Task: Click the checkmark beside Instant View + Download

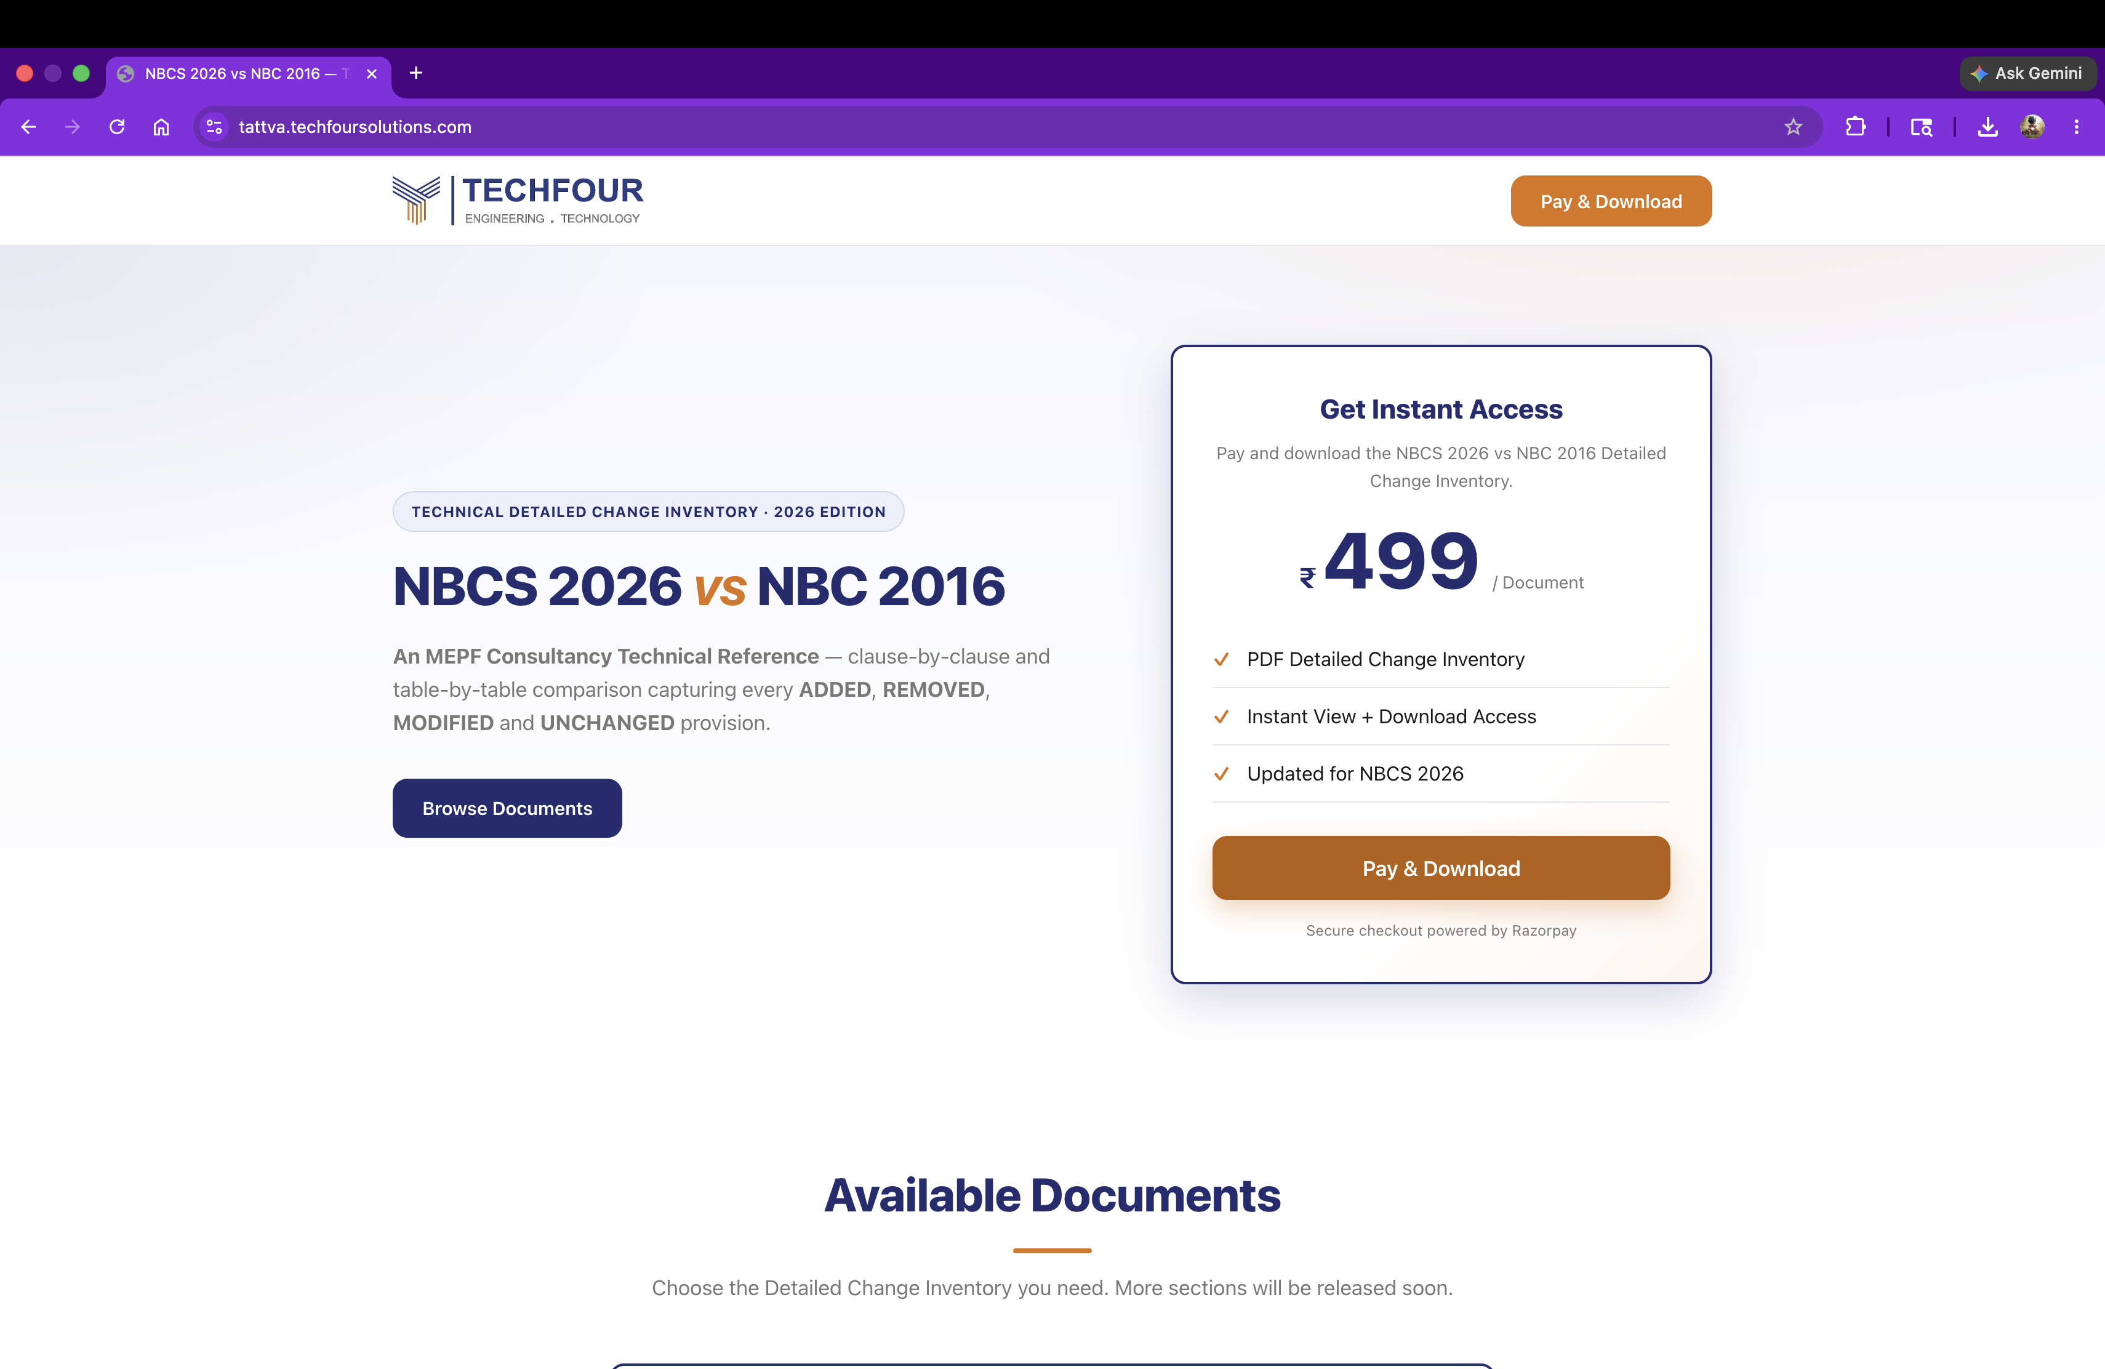Action: coord(1221,717)
